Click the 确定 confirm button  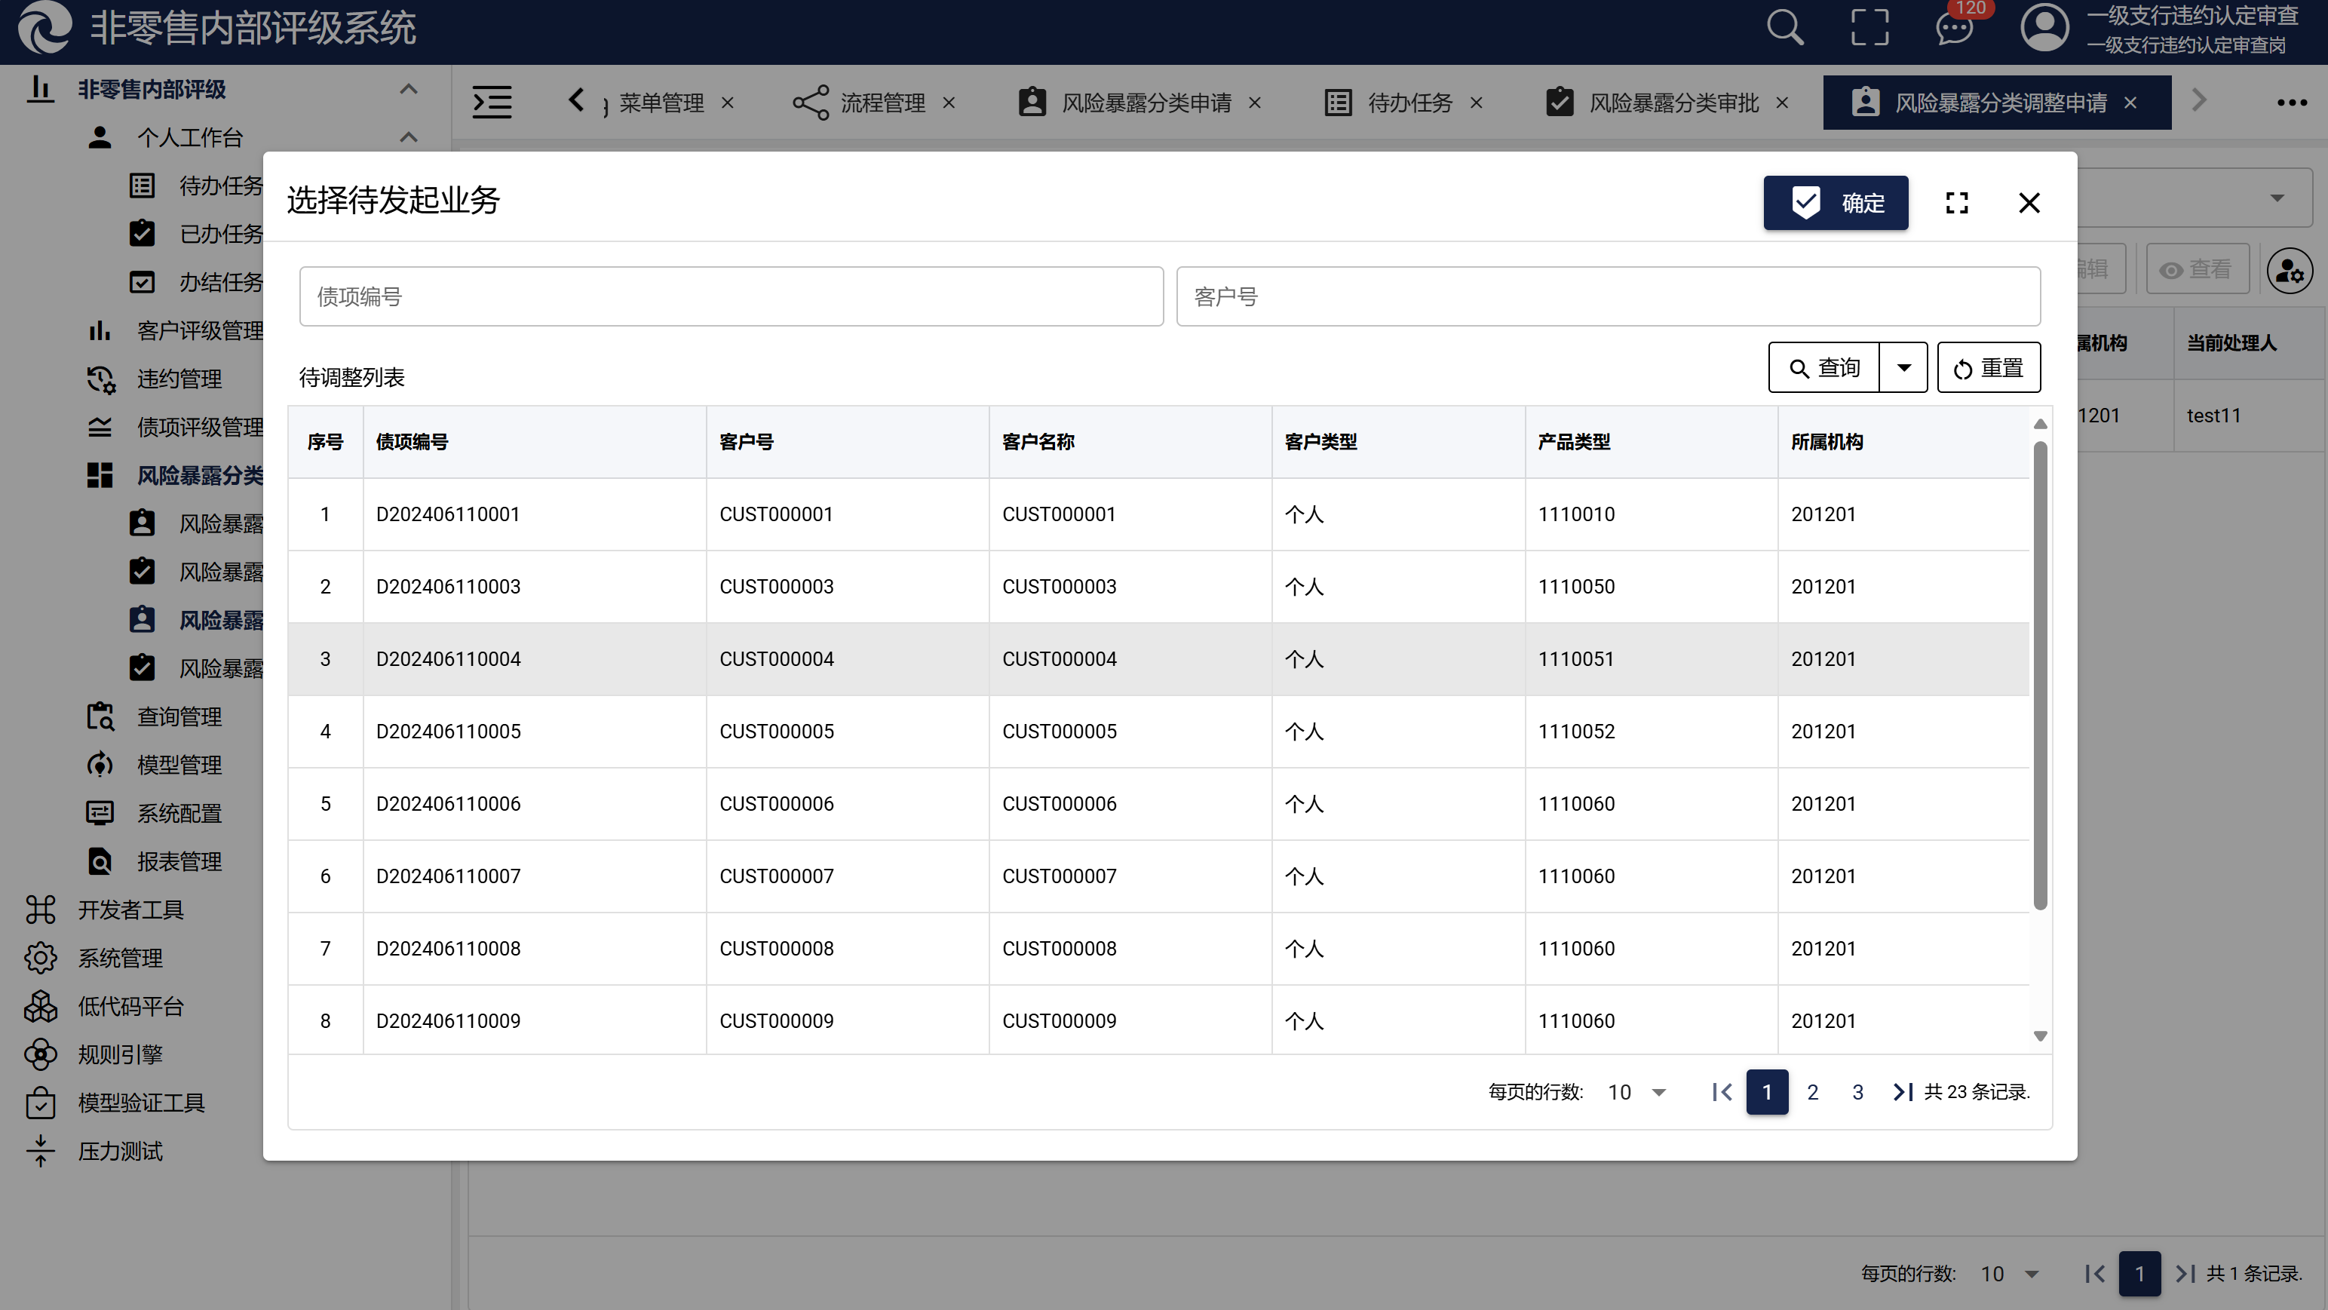click(x=1836, y=203)
